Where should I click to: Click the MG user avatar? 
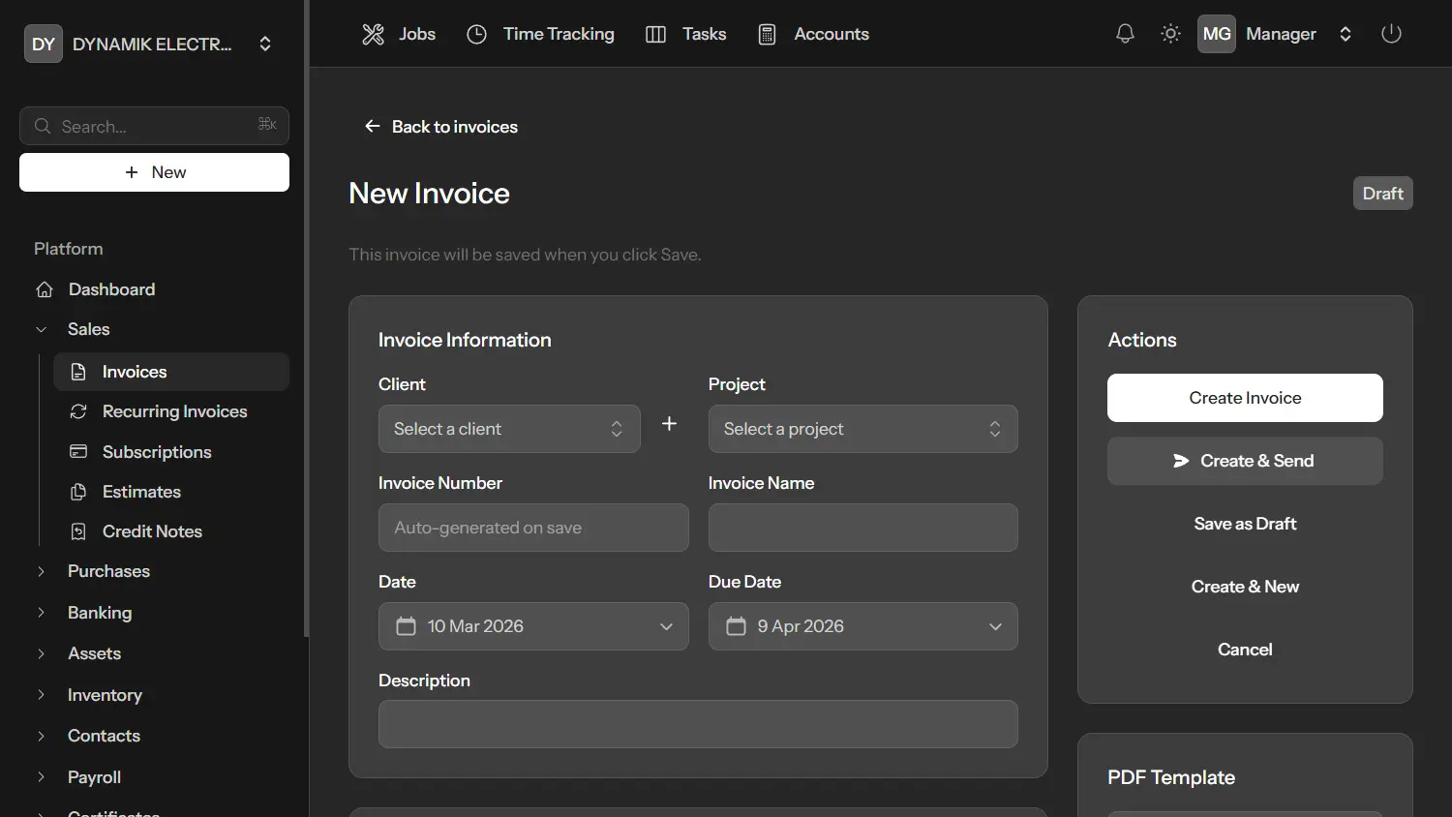click(x=1217, y=34)
